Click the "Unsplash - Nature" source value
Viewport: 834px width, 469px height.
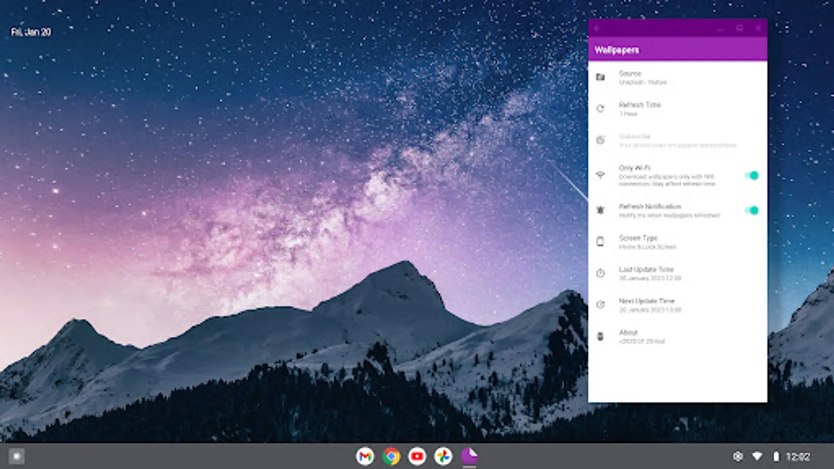pyautogui.click(x=643, y=82)
